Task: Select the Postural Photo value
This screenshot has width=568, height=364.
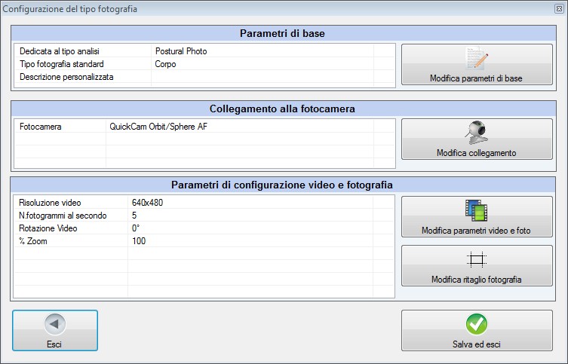Action: 181,51
